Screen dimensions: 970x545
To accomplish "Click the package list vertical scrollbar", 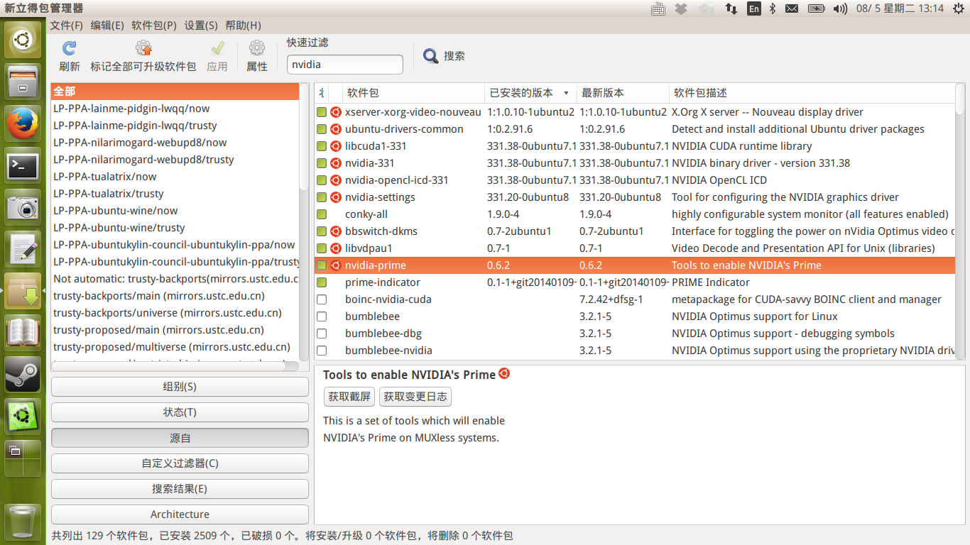I will coord(960,221).
